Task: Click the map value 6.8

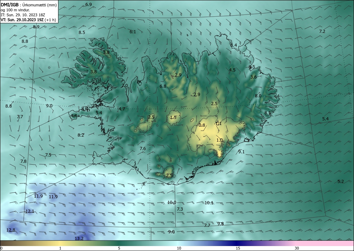Action: (163, 86)
